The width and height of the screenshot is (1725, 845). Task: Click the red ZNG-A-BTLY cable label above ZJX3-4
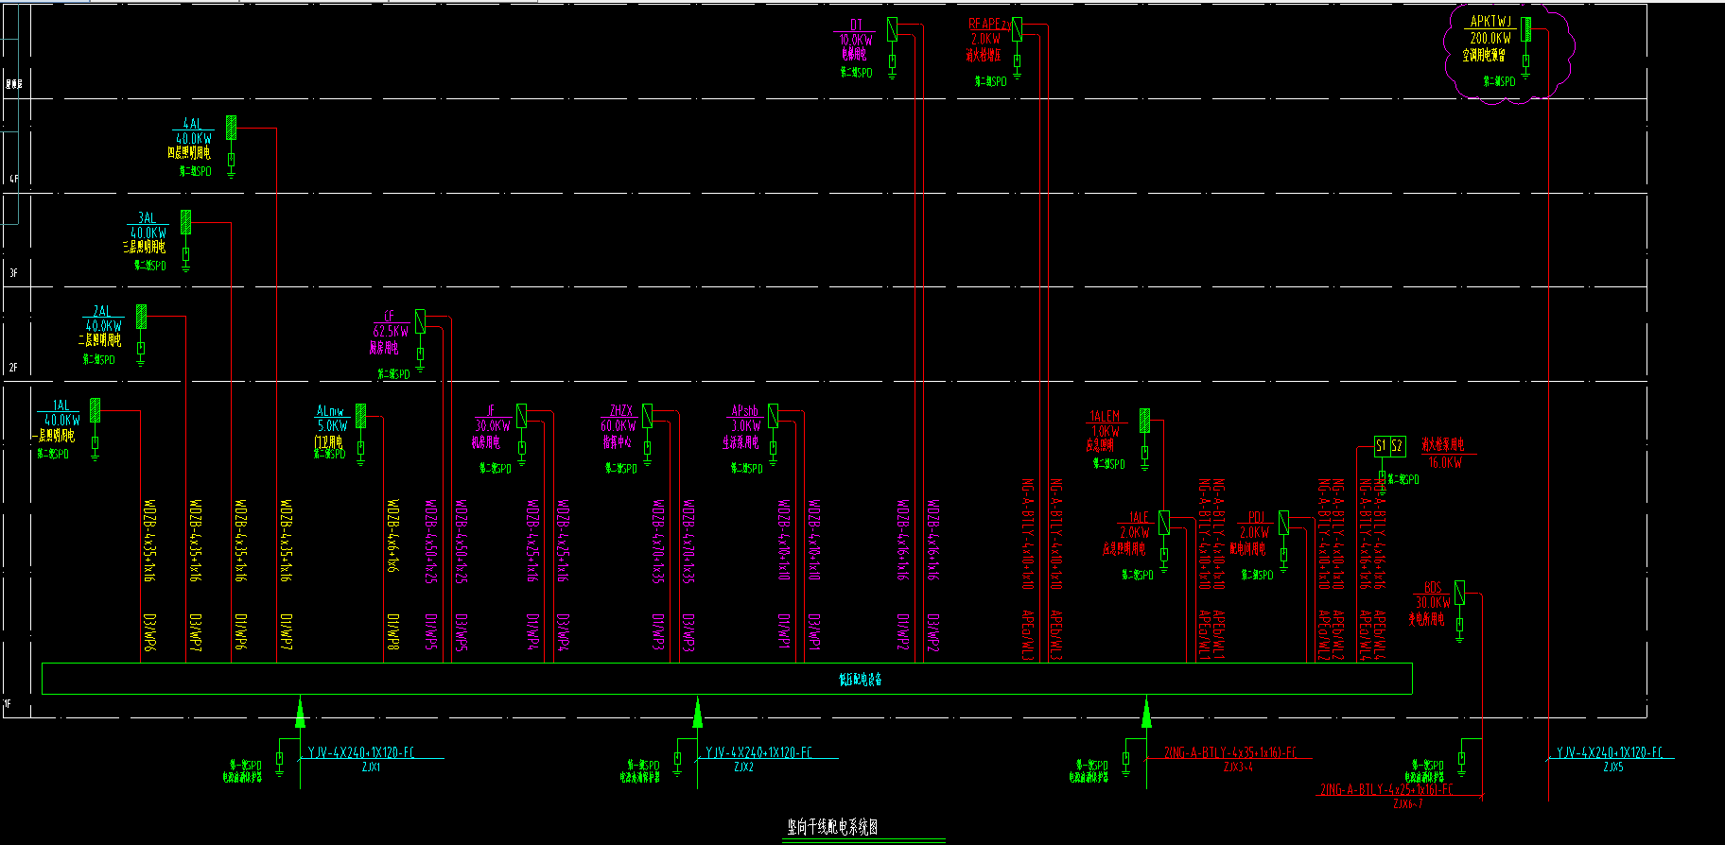click(1229, 753)
